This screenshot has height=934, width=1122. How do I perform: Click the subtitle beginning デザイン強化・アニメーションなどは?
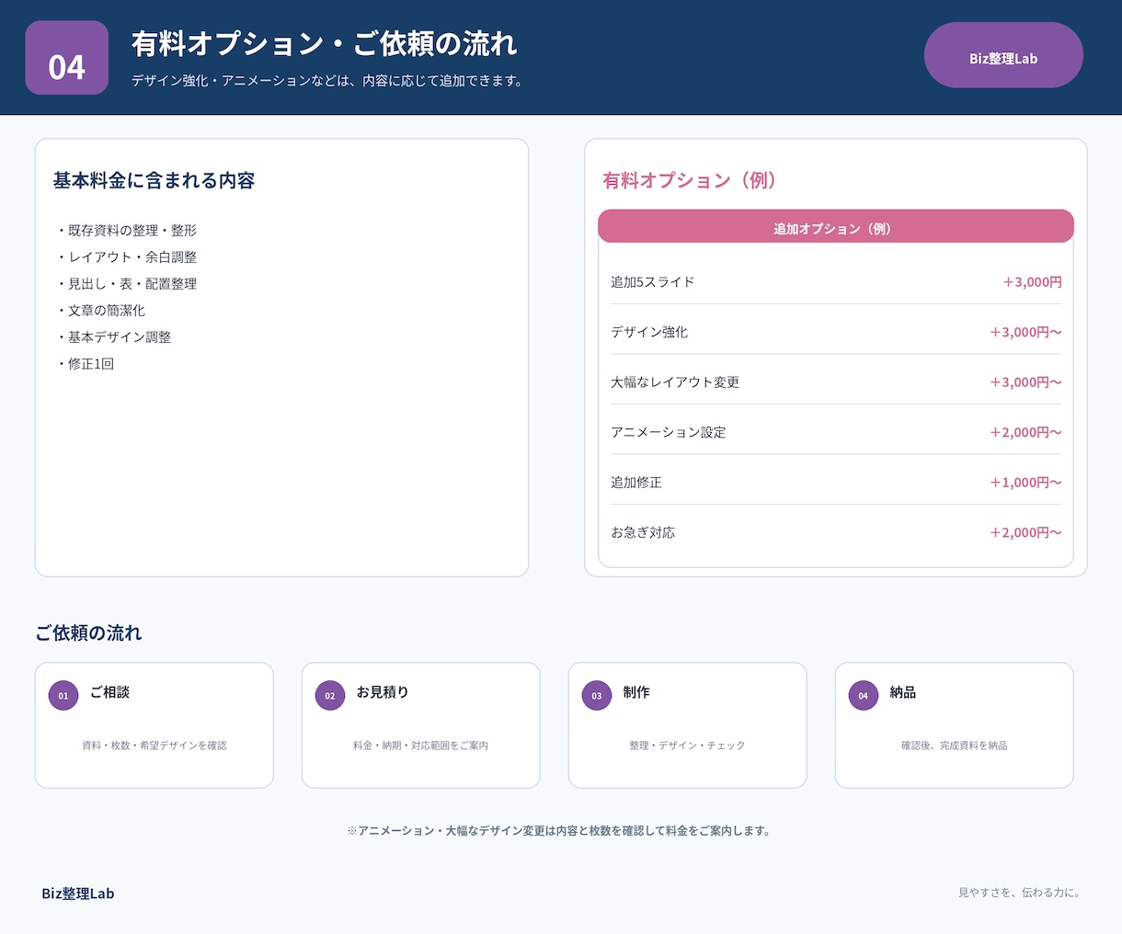[x=328, y=81]
